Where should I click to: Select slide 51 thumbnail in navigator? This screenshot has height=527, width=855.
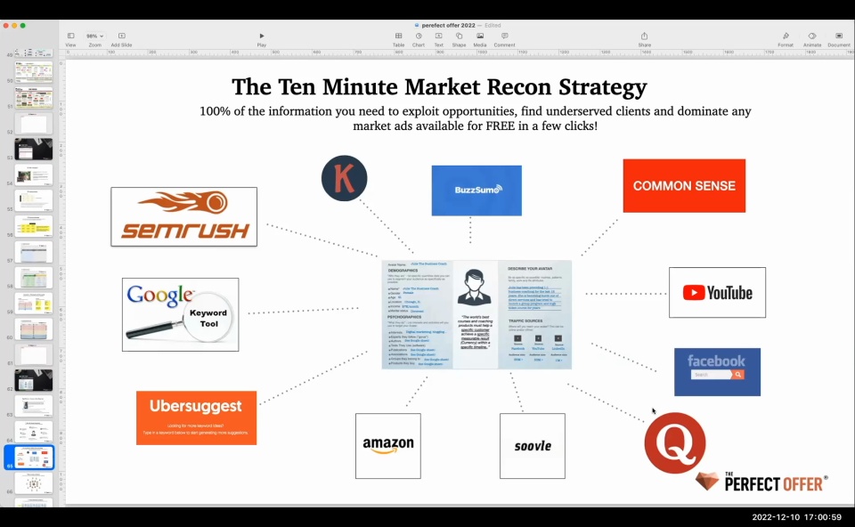(34, 98)
